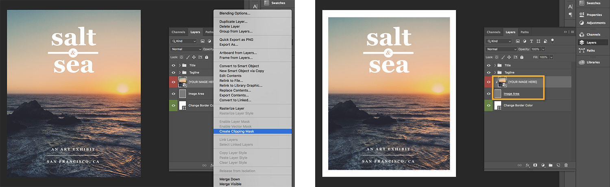Click the trash icon to delete layer

(x=566, y=165)
